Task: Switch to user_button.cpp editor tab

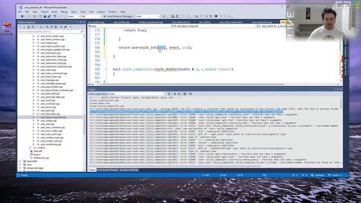Action: pos(96,22)
